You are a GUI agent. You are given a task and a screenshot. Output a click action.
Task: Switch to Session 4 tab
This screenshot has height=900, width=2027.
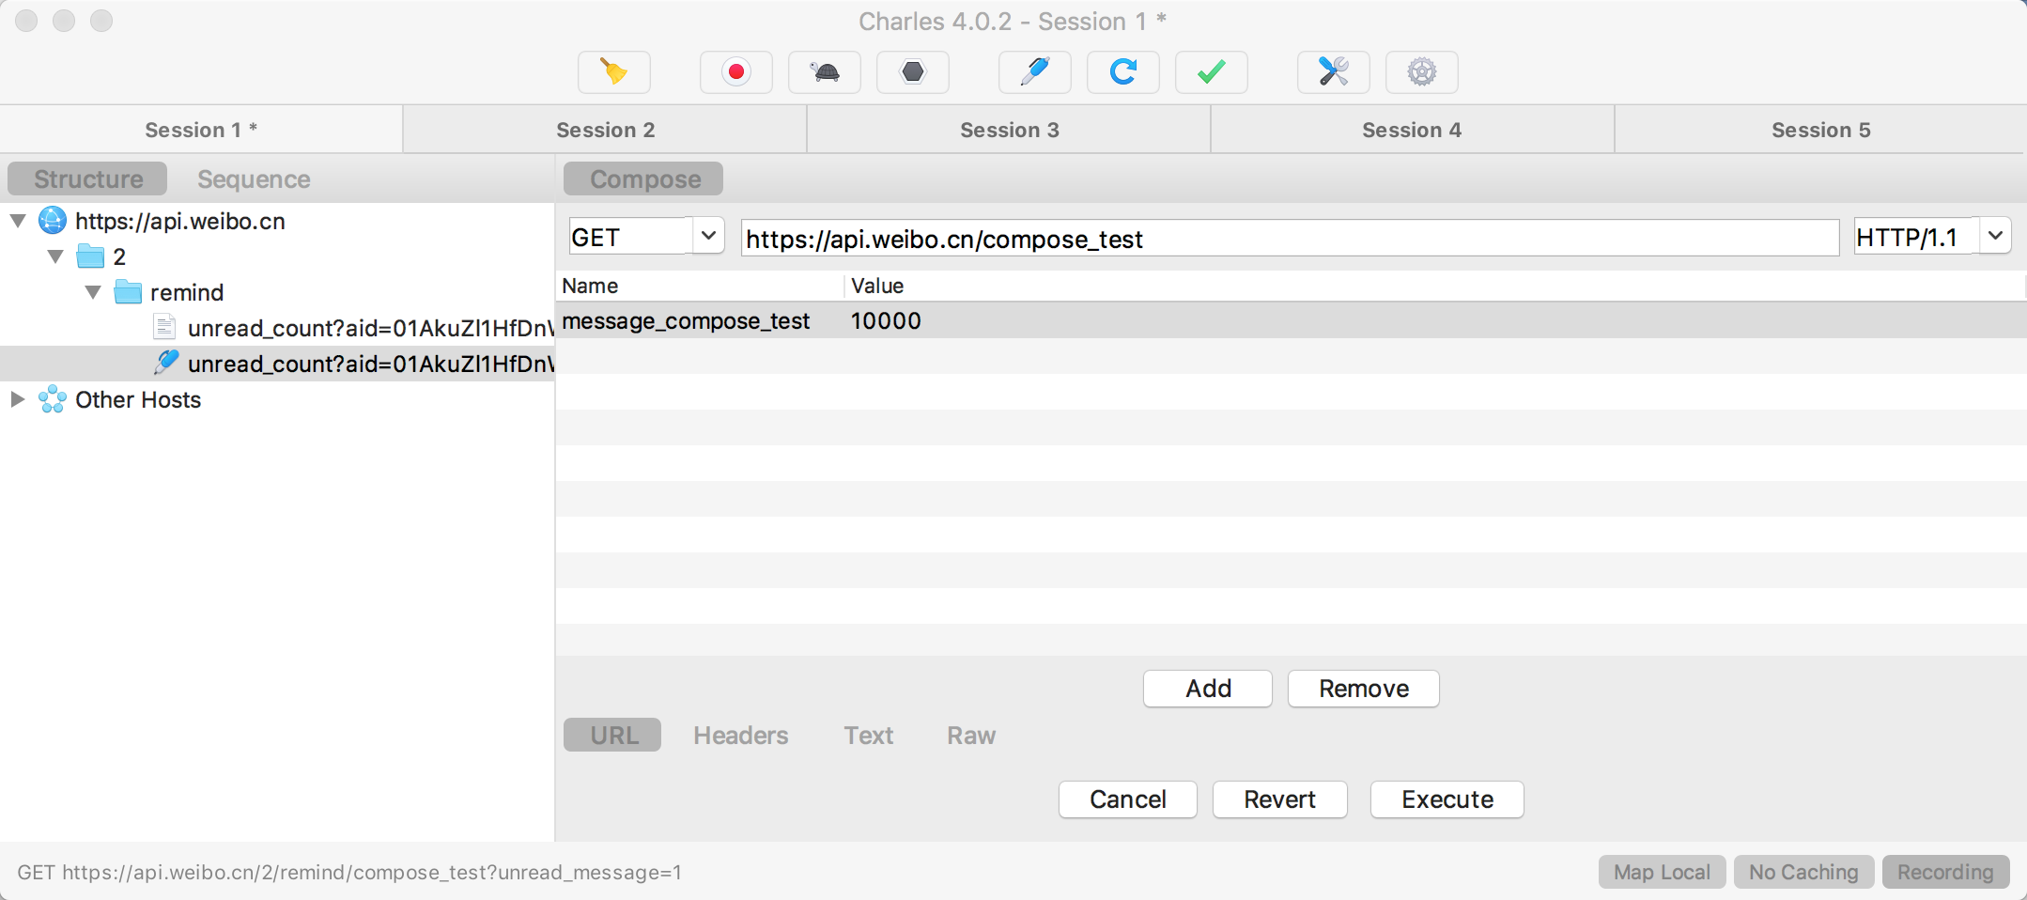pos(1413,130)
